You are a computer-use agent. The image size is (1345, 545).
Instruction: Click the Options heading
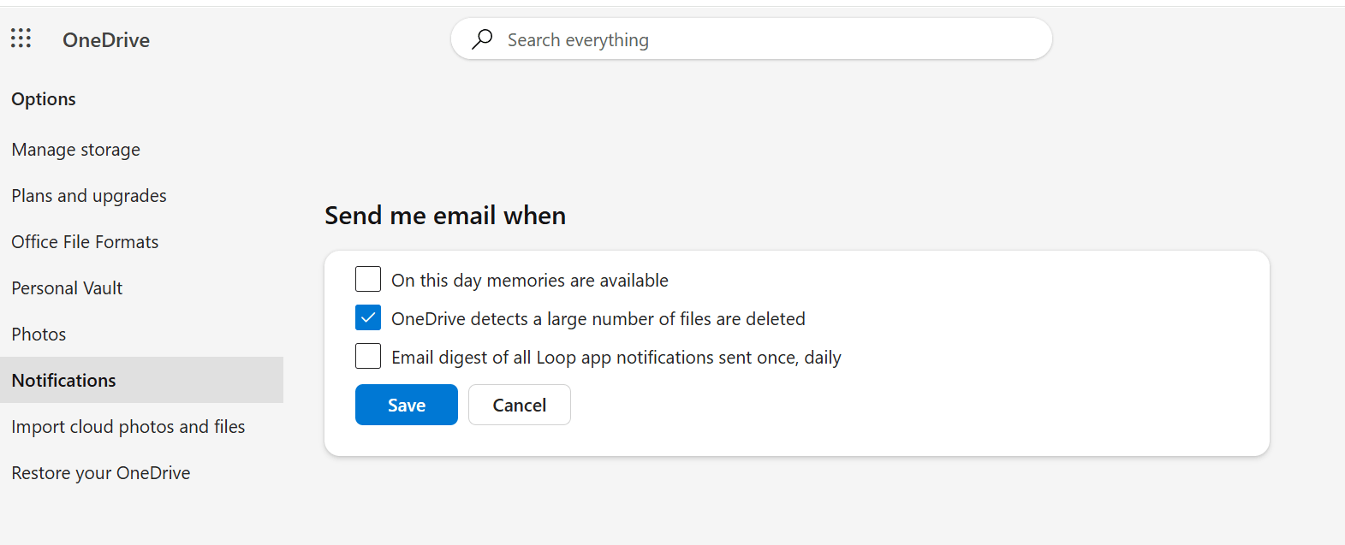(x=44, y=99)
